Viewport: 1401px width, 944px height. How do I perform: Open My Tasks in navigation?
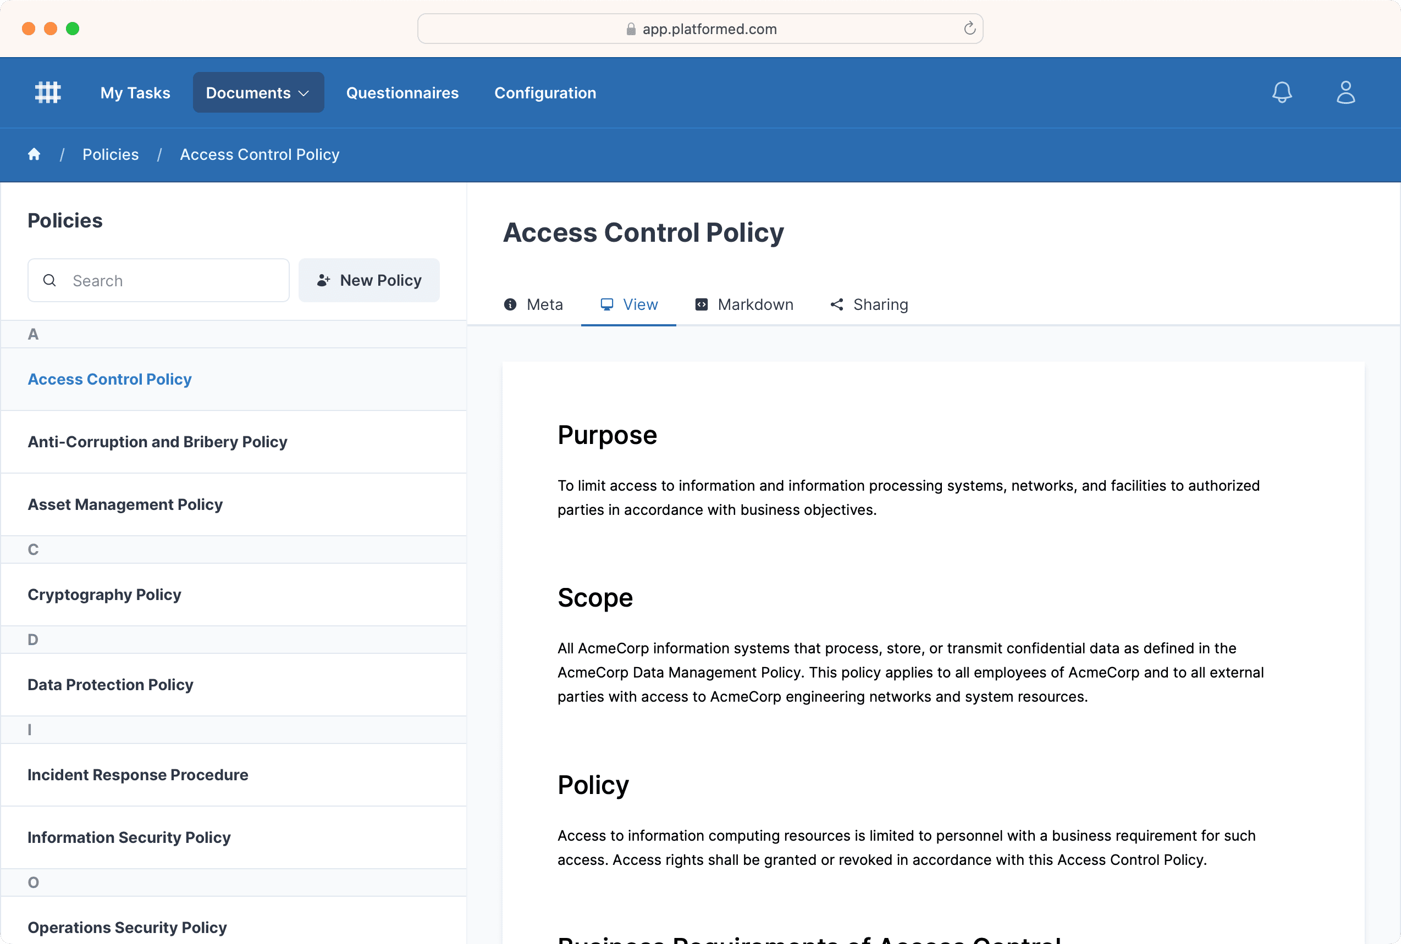pyautogui.click(x=135, y=93)
